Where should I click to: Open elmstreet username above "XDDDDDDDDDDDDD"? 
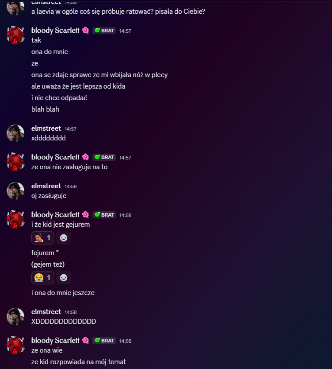(46, 311)
